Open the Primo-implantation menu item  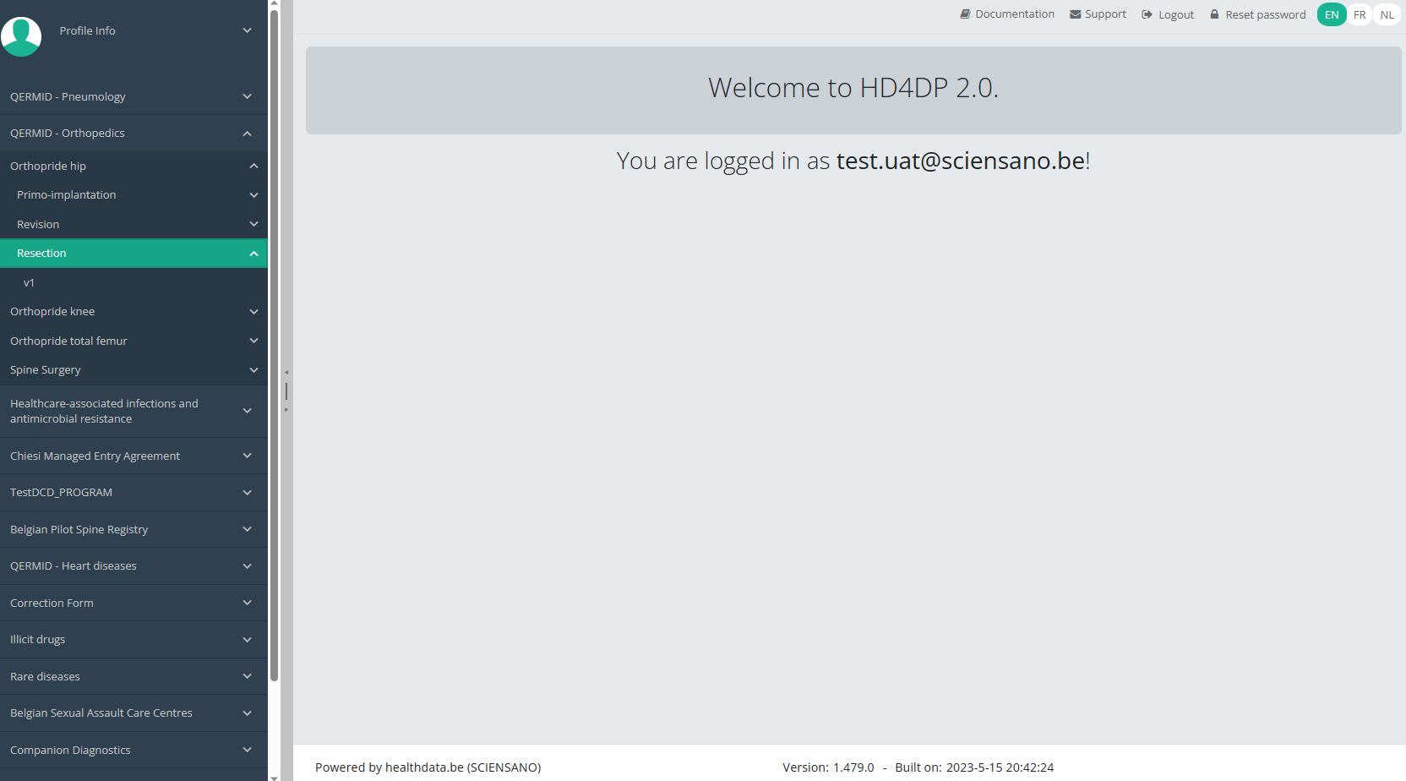[x=134, y=195]
